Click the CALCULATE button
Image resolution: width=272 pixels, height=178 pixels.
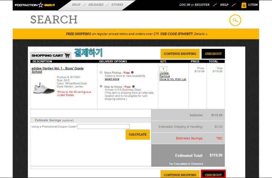coord(138,134)
